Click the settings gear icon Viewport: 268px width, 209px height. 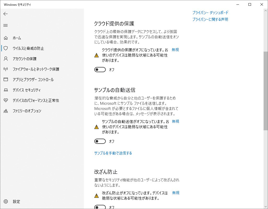click(6, 201)
